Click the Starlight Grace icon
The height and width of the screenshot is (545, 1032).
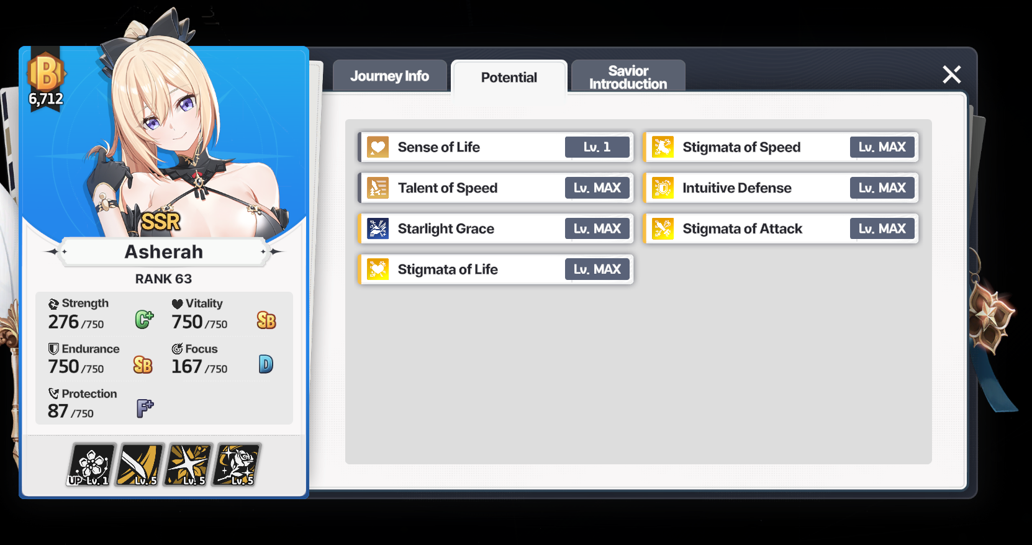(378, 228)
